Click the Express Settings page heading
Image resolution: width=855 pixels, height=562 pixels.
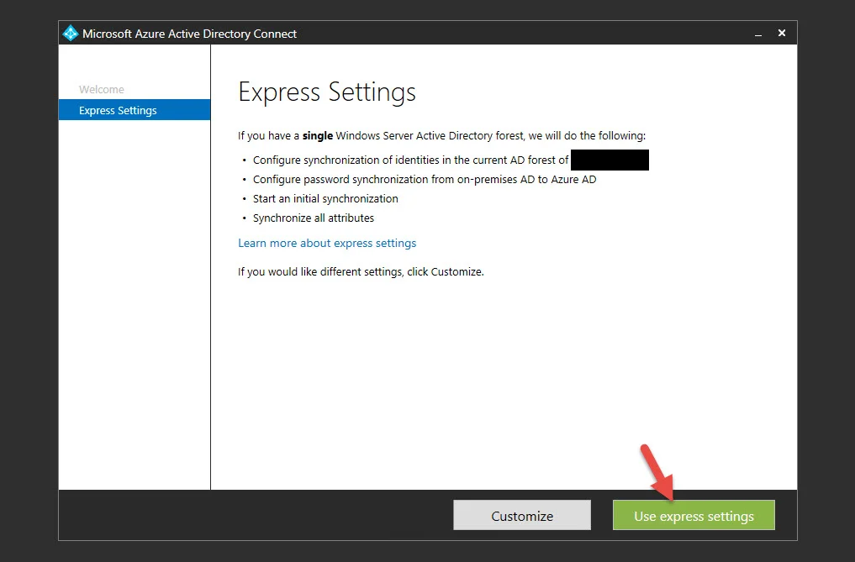pyautogui.click(x=327, y=92)
